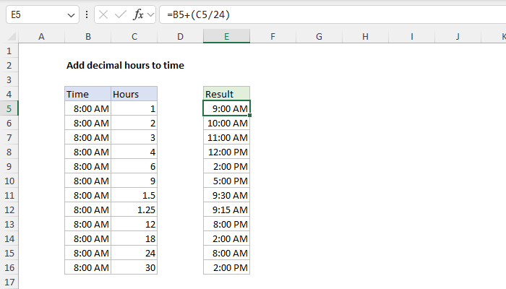Select the result cell 9:15 AM

coord(226,210)
